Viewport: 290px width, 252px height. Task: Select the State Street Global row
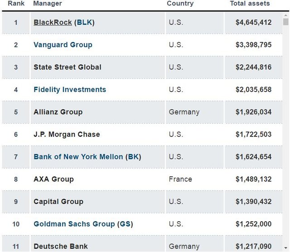pos(68,67)
